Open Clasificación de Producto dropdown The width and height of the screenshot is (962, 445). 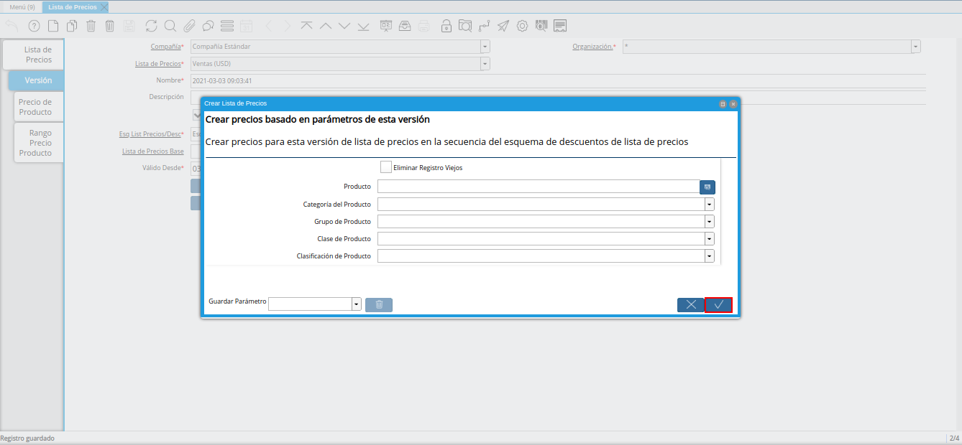click(709, 256)
